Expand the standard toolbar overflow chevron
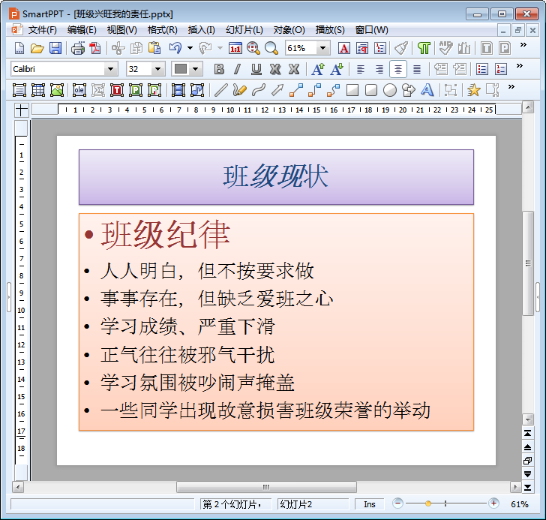Image resolution: width=546 pixels, height=520 pixels. point(523,44)
